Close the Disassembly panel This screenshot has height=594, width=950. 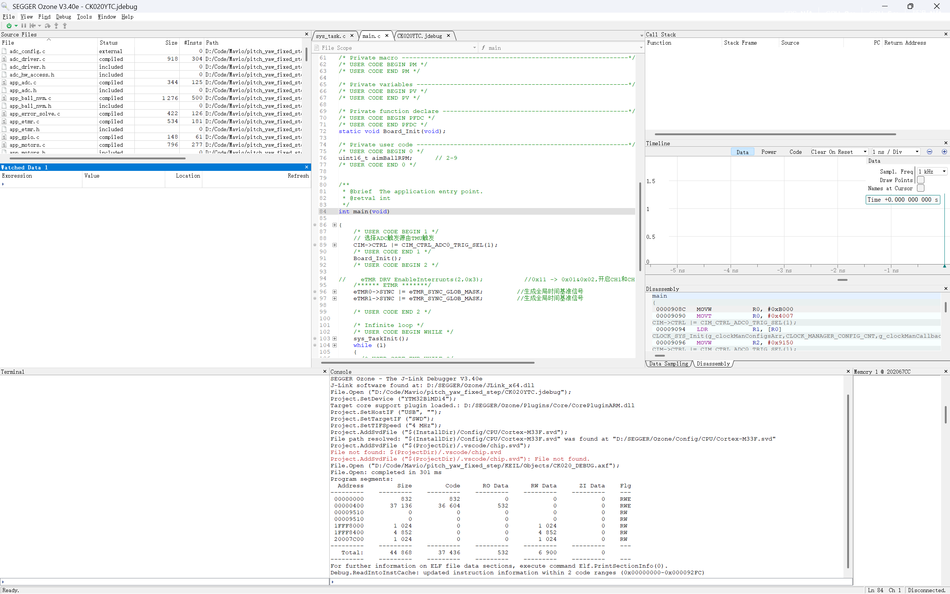[946, 289]
